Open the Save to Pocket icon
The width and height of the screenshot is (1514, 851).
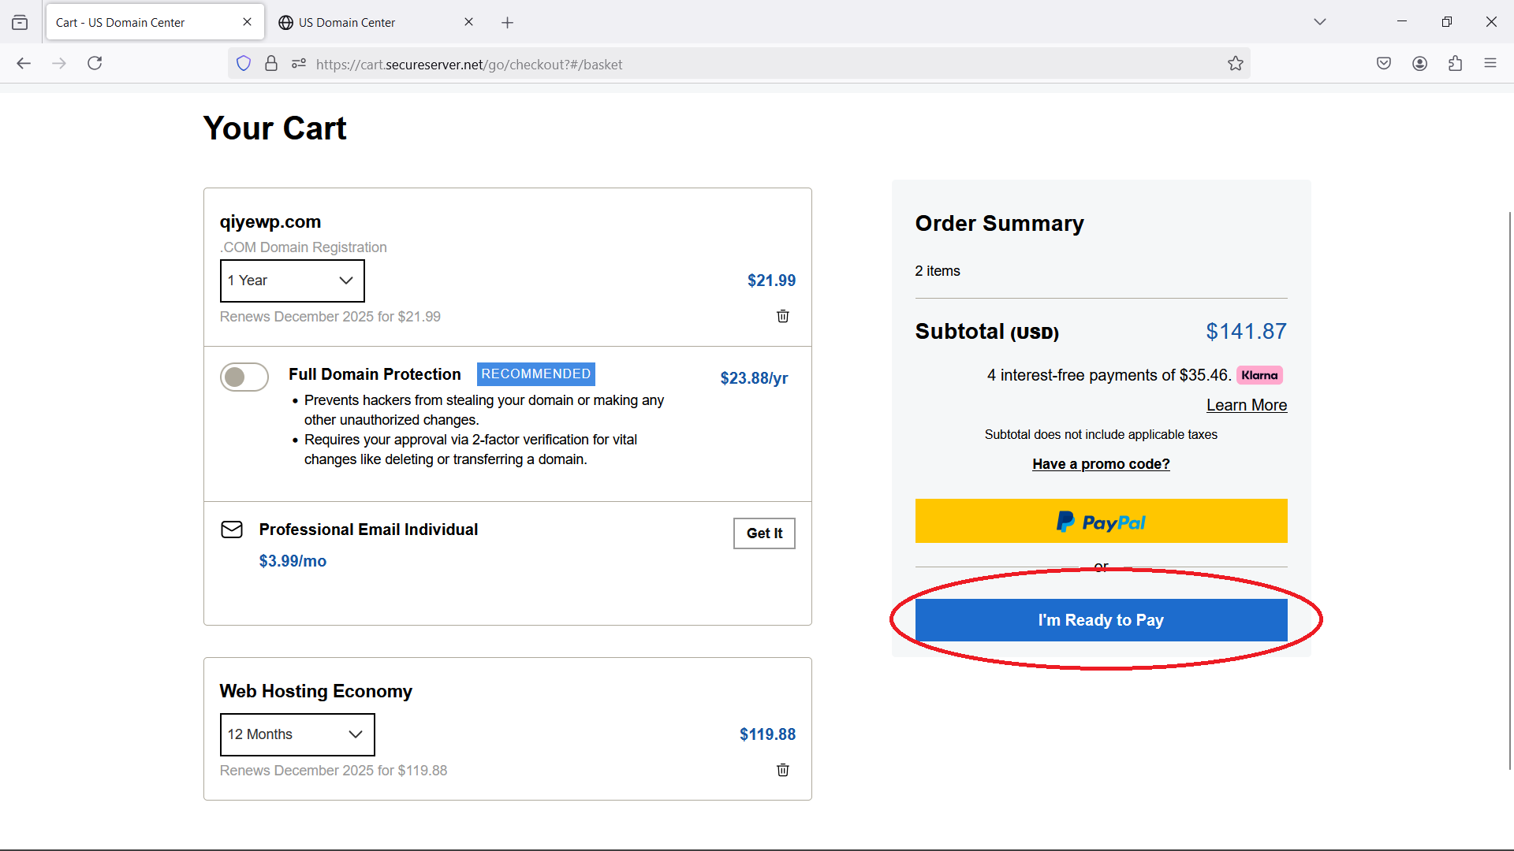(x=1384, y=64)
